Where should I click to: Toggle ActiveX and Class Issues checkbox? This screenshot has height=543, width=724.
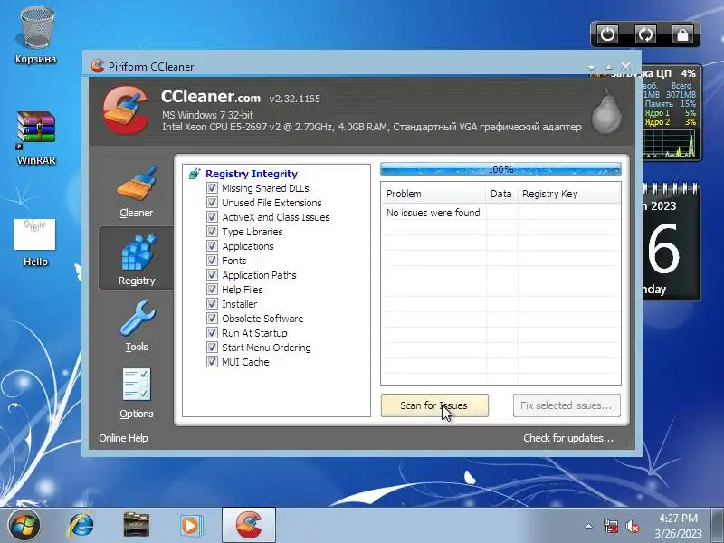(x=212, y=217)
